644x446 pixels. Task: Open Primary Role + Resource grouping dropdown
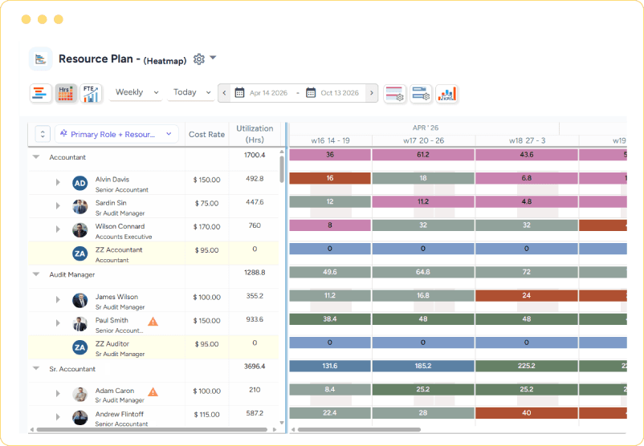click(116, 134)
